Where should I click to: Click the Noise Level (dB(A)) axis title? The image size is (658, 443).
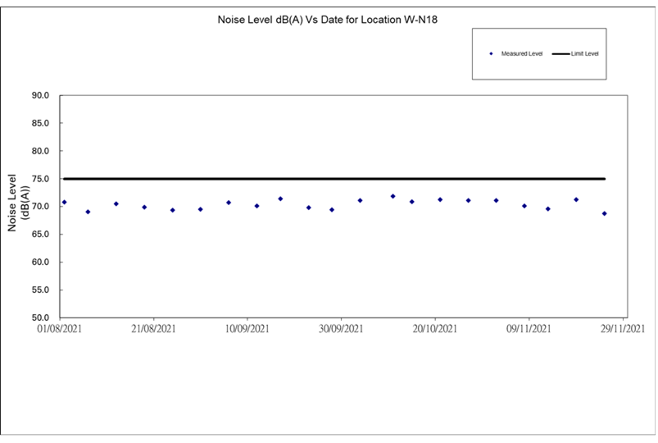(x=18, y=202)
